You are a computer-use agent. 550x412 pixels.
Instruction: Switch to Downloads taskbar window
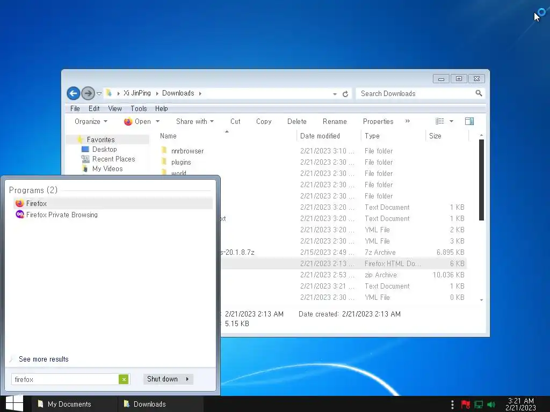pos(160,404)
